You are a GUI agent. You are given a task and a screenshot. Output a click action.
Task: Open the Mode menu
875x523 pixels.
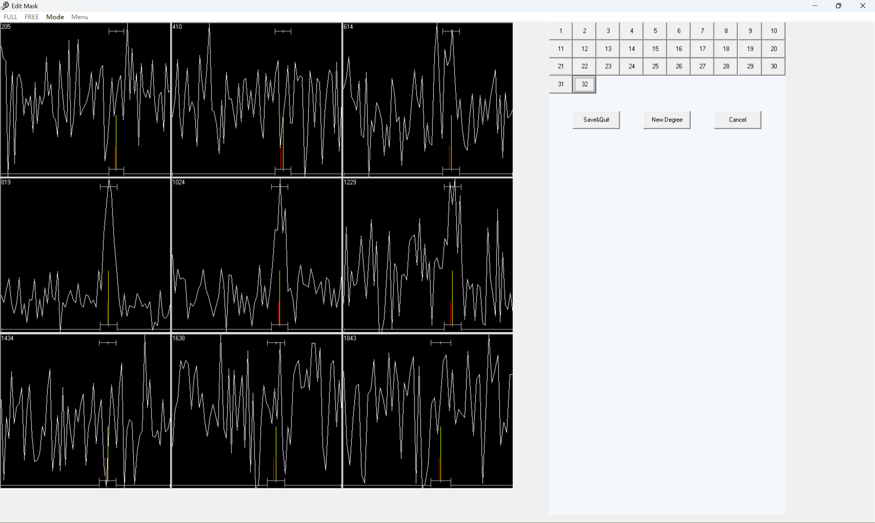tap(55, 17)
